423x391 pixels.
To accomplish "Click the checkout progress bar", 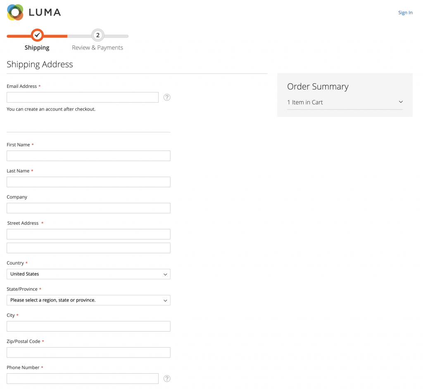I will [67, 35].
